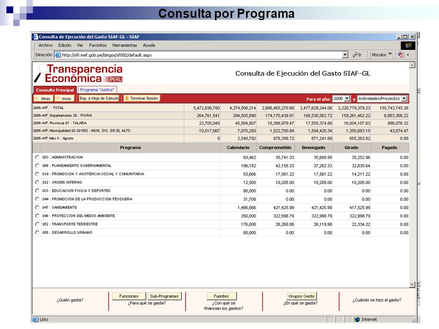Switch to Consulta Principal tab

pyautogui.click(x=55, y=90)
